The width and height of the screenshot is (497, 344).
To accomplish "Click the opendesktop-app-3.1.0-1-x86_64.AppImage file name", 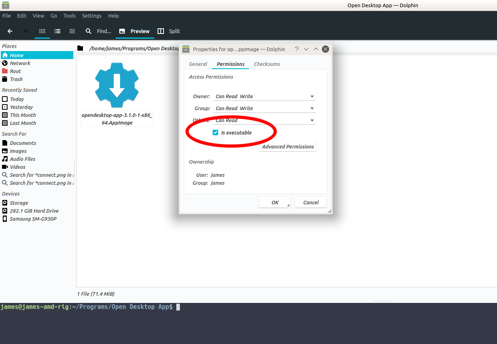I will click(117, 119).
